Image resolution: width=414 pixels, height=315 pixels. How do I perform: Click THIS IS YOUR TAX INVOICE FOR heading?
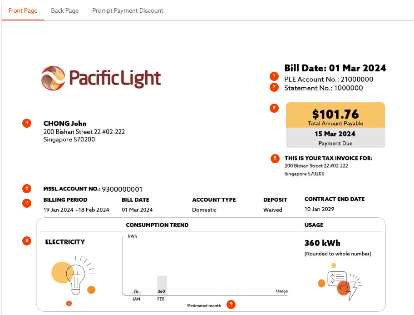[x=329, y=158]
